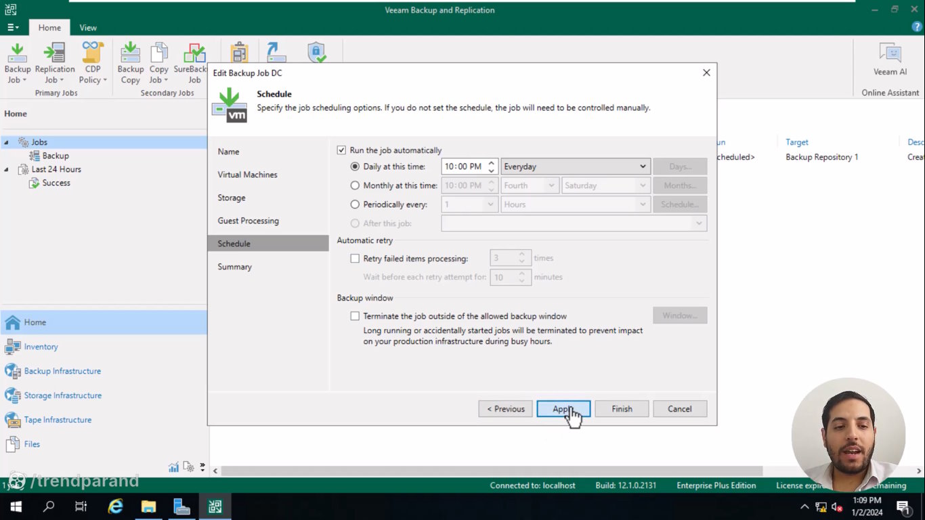Open the Home navigation view

click(104, 322)
